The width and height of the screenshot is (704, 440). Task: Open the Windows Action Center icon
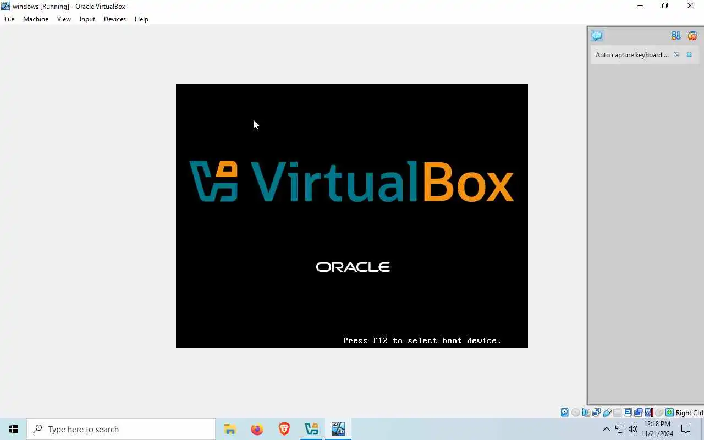coord(686,429)
